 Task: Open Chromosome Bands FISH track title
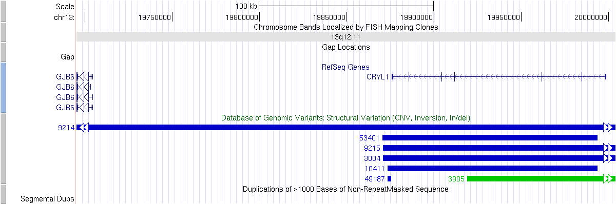pyautogui.click(x=345, y=27)
